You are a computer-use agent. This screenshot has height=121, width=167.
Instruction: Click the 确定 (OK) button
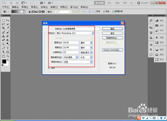(x=113, y=29)
